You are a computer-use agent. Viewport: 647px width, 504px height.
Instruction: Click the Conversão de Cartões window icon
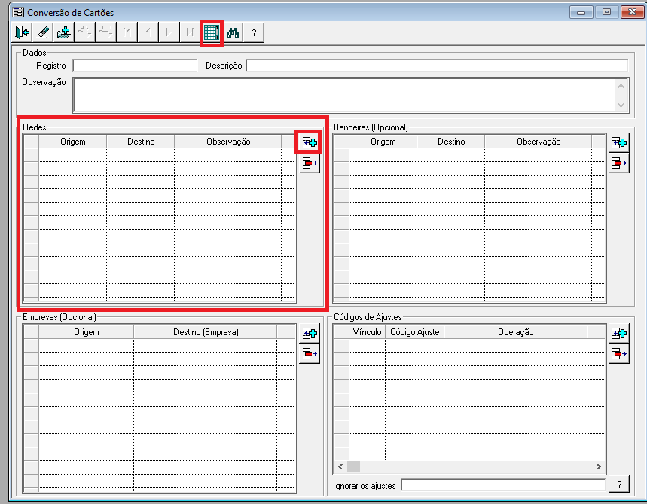click(18, 12)
